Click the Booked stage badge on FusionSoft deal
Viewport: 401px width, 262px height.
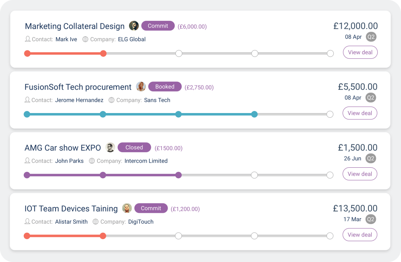[165, 87]
